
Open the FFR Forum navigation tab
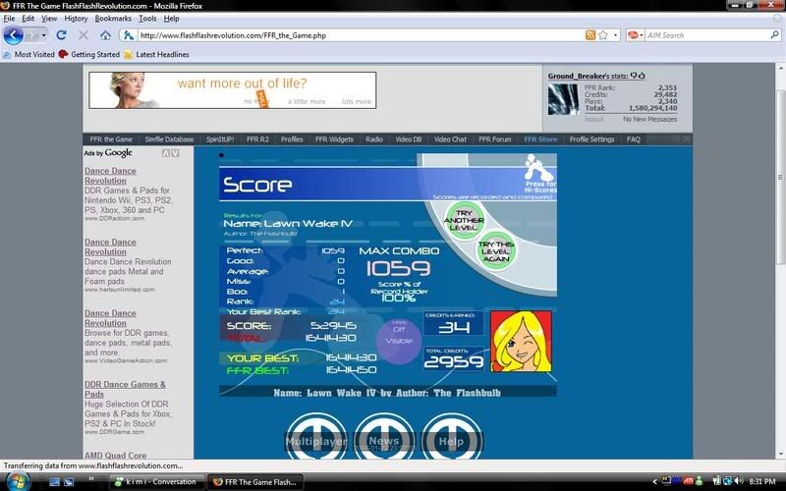494,139
